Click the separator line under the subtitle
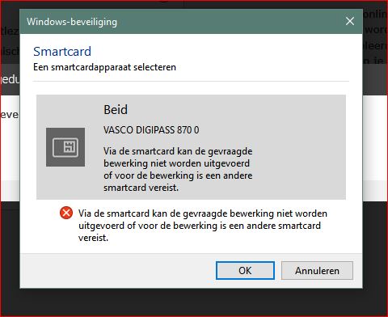Image resolution: width=388 pixels, height=317 pixels. coord(191,81)
